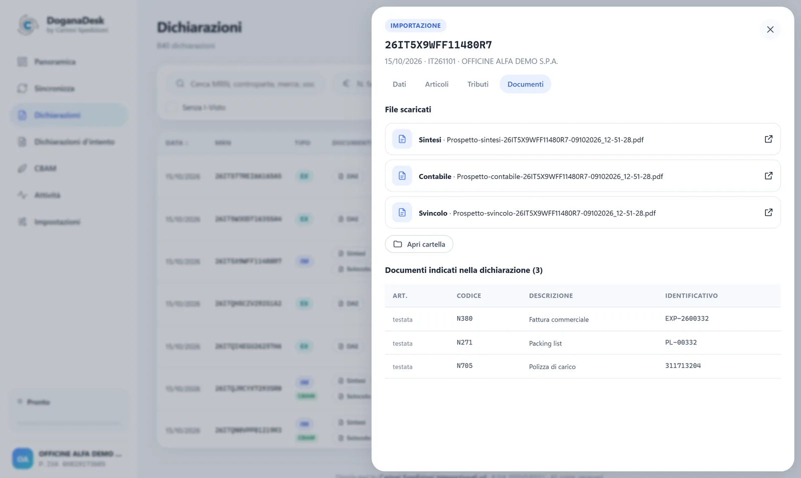Close the declaration detail panel
801x478 pixels.
770,29
